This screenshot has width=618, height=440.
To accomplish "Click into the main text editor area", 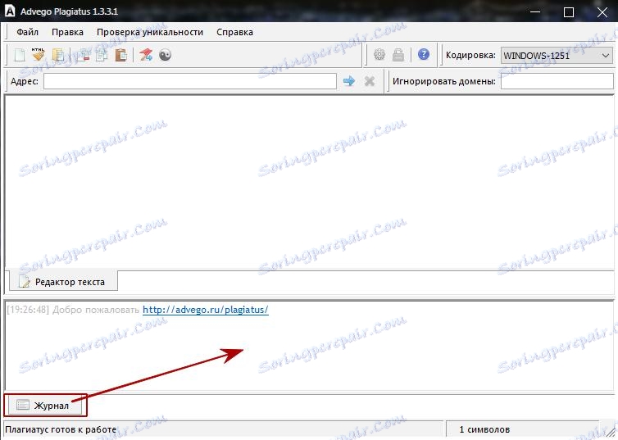I will [x=309, y=183].
